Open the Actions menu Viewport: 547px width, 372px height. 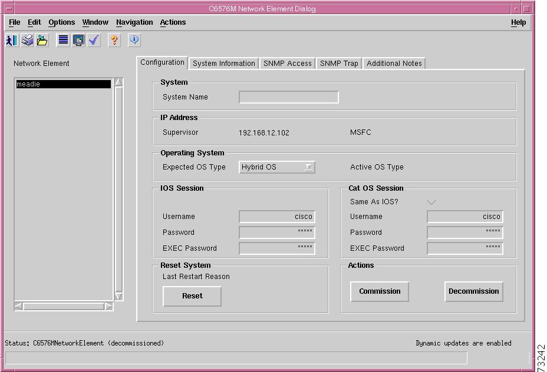tap(173, 22)
